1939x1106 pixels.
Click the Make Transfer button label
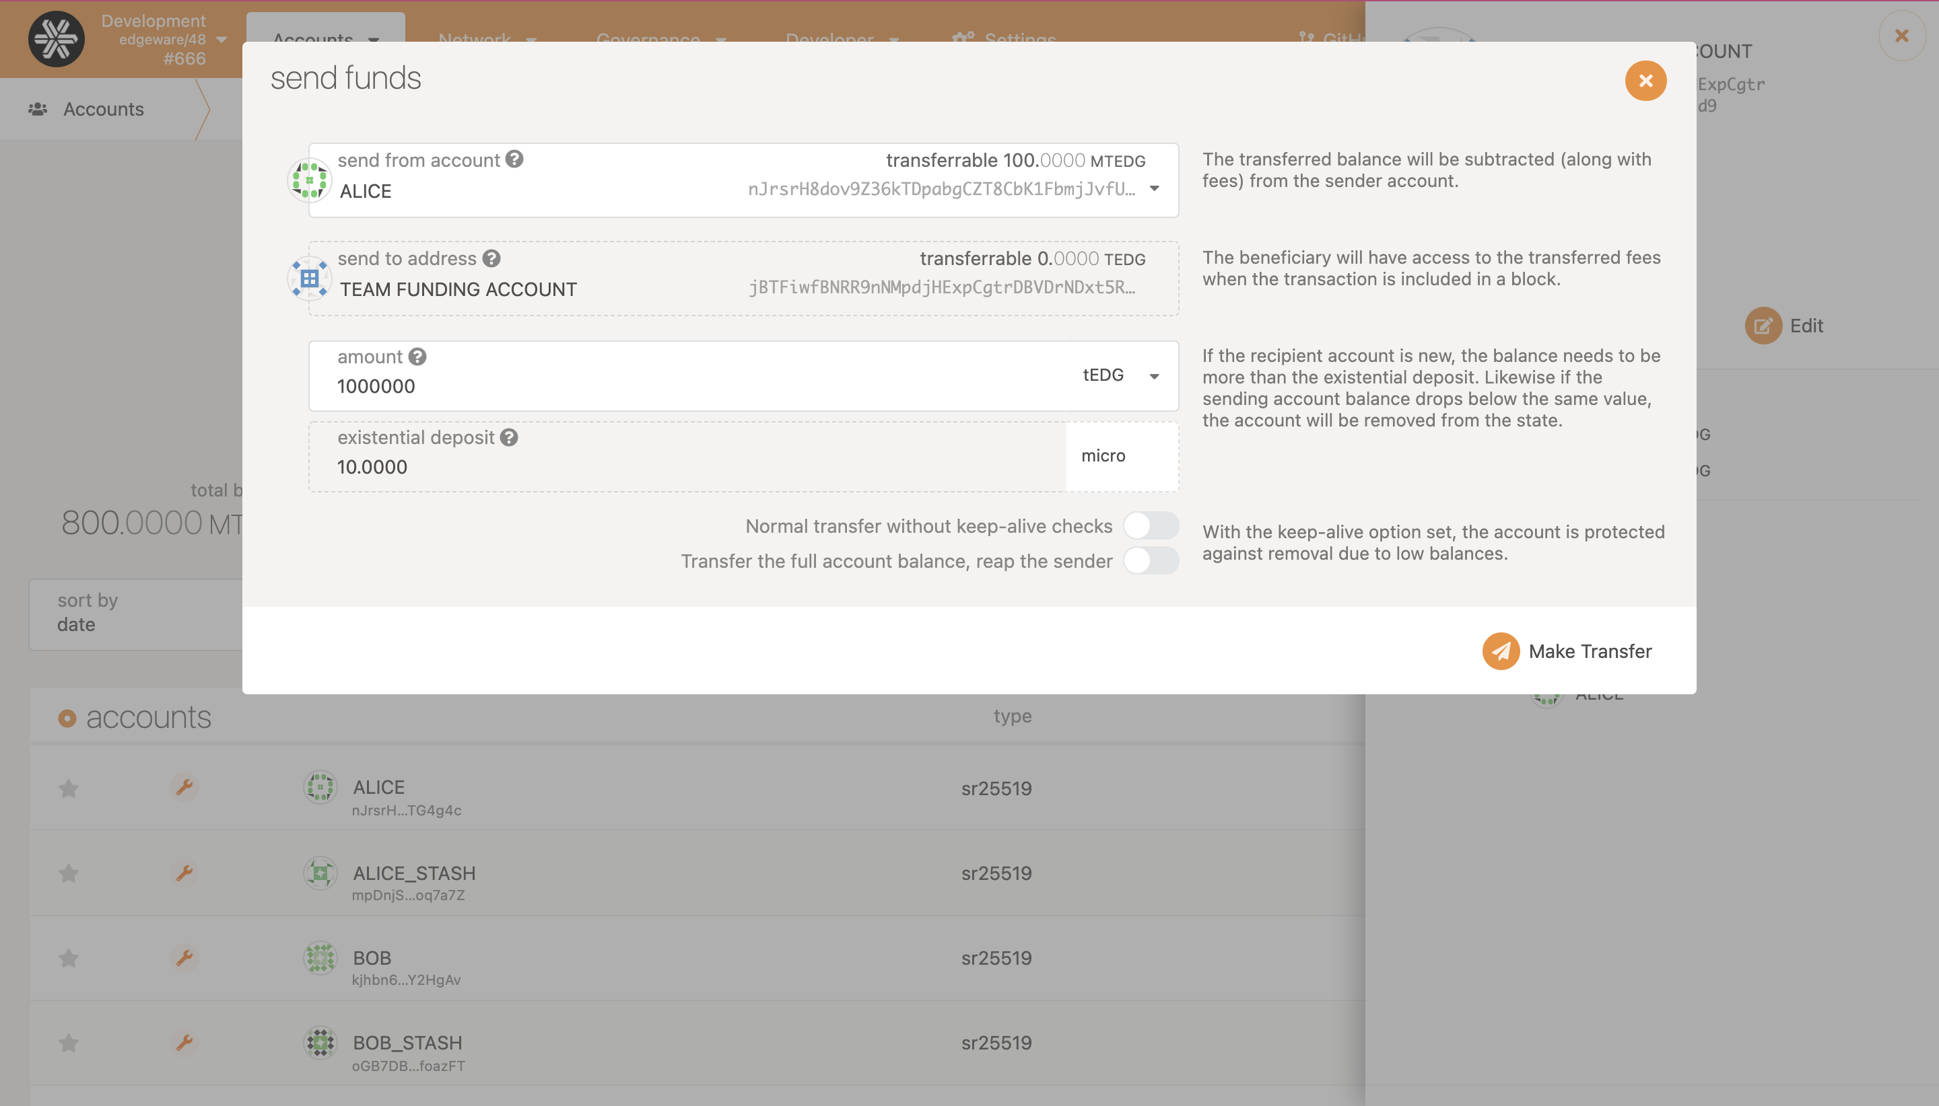(x=1590, y=651)
